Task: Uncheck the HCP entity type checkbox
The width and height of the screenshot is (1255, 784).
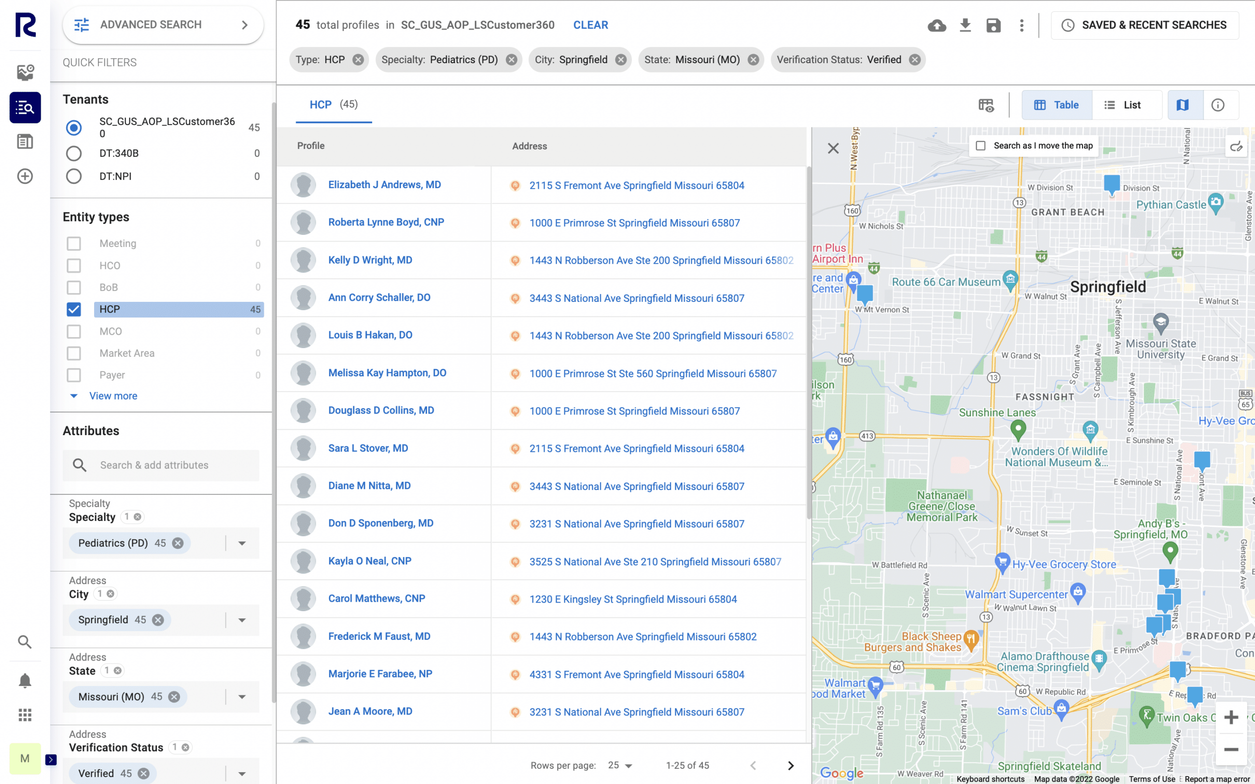Action: coord(74,309)
